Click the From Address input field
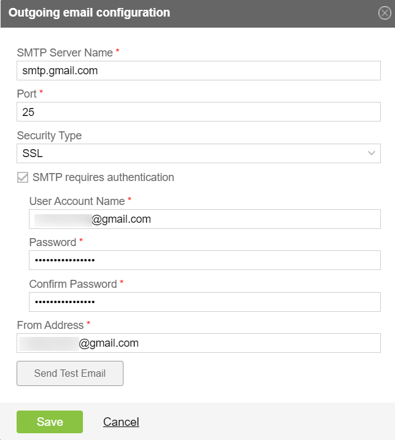The height and width of the screenshot is (440, 395). pos(198,343)
